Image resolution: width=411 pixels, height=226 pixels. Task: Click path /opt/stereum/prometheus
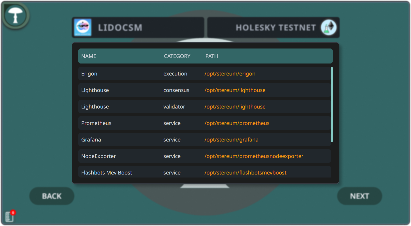(237, 123)
